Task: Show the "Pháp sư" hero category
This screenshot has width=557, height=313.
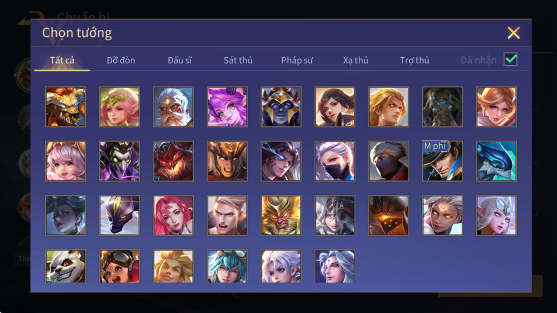Action: click(297, 60)
